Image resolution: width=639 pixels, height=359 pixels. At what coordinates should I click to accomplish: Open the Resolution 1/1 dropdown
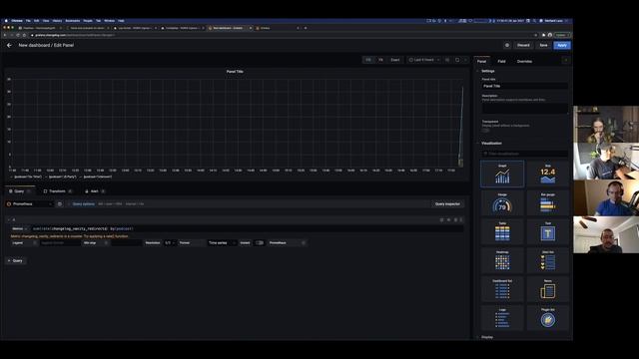coord(170,243)
